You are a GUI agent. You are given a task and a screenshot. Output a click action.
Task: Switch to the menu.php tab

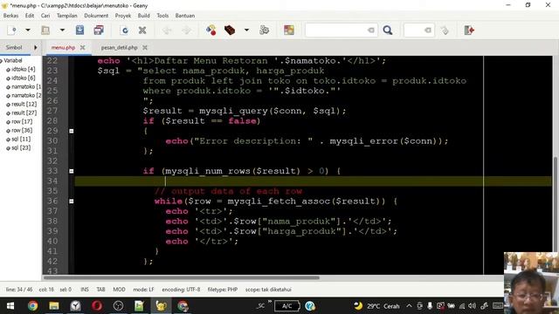[63, 47]
